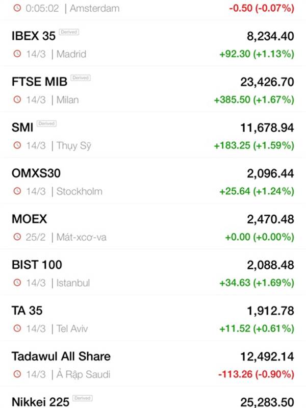This screenshot has width=306, height=408.
Task: Click the clock icon beside Madrid
Action: (x=17, y=54)
